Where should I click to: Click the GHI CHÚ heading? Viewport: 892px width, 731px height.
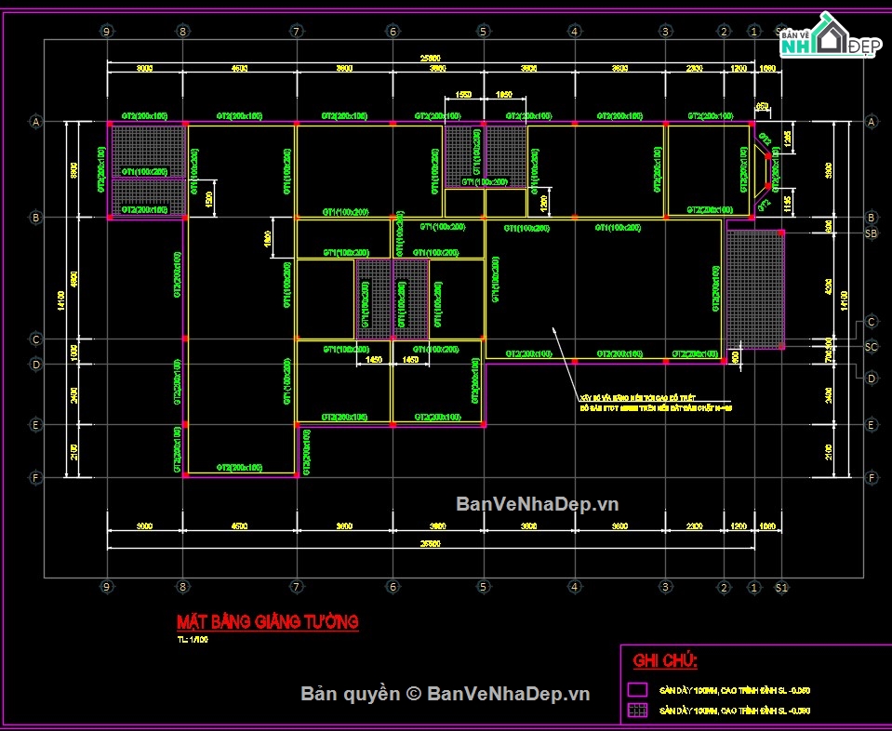665,661
